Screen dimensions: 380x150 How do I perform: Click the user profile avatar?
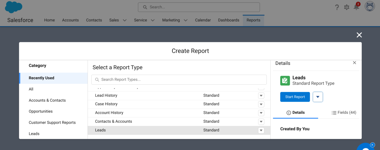pos(369,7)
